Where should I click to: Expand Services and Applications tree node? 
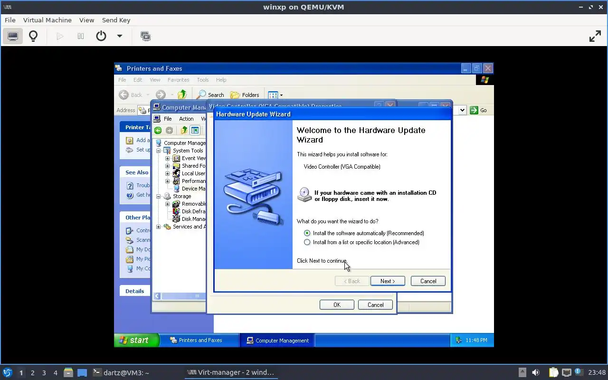click(x=159, y=227)
